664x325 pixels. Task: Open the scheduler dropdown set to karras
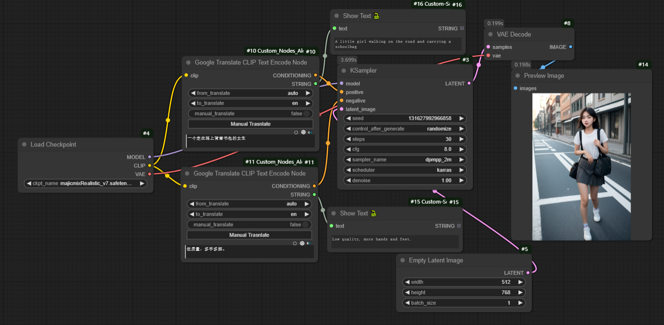point(405,170)
